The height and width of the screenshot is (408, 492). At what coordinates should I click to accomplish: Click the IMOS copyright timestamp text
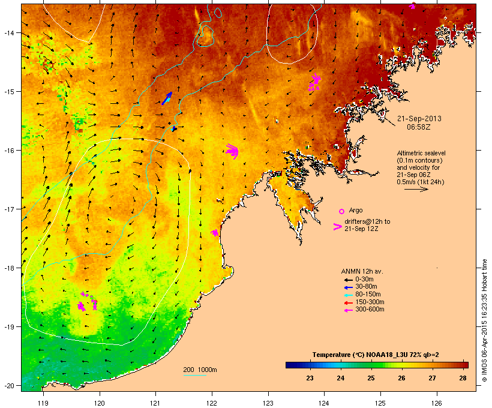tap(484, 320)
